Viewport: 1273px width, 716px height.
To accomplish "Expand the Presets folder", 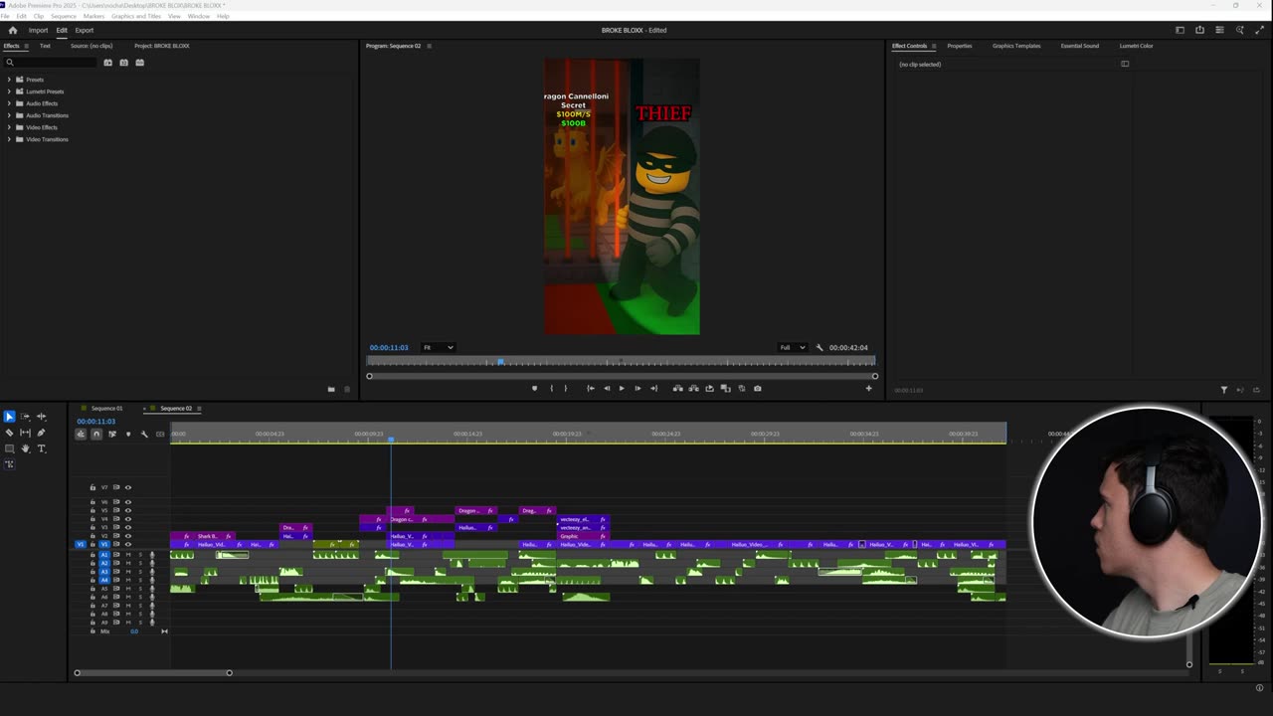I will point(9,80).
